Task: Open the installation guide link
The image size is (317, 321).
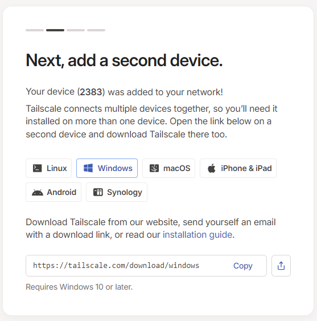Action: [x=197, y=234]
